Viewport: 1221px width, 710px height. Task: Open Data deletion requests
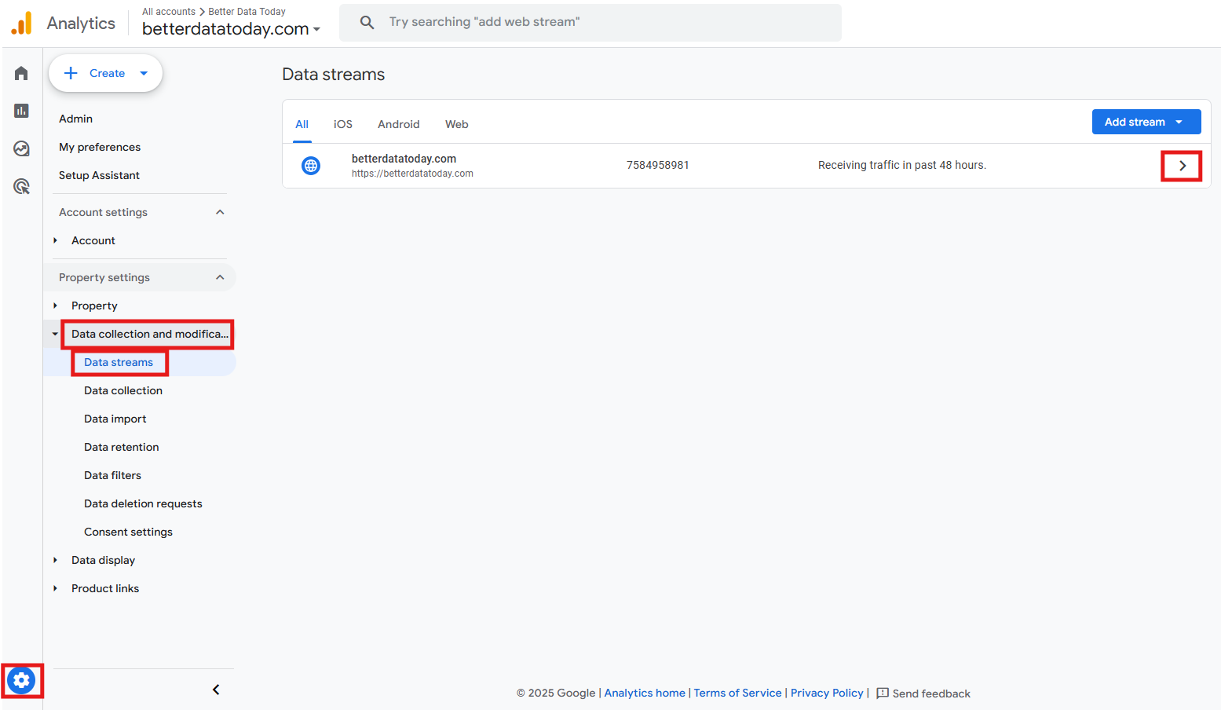143,503
